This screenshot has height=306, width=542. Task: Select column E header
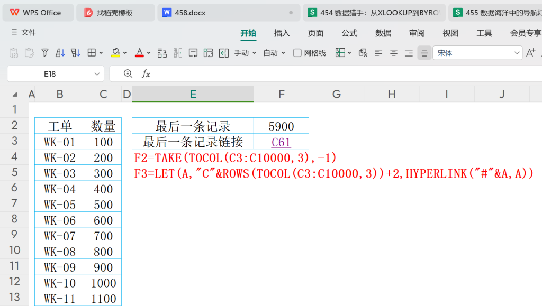tap(193, 94)
